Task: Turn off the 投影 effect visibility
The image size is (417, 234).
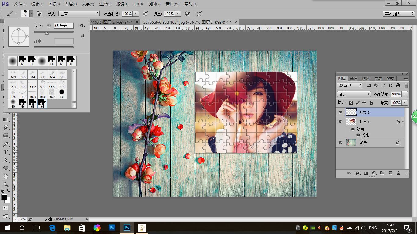Action: [358, 135]
